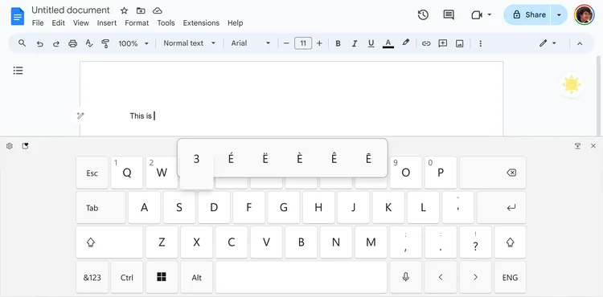Click the search magnifier in toolbar
Image resolution: width=603 pixels, height=297 pixels.
(x=22, y=43)
